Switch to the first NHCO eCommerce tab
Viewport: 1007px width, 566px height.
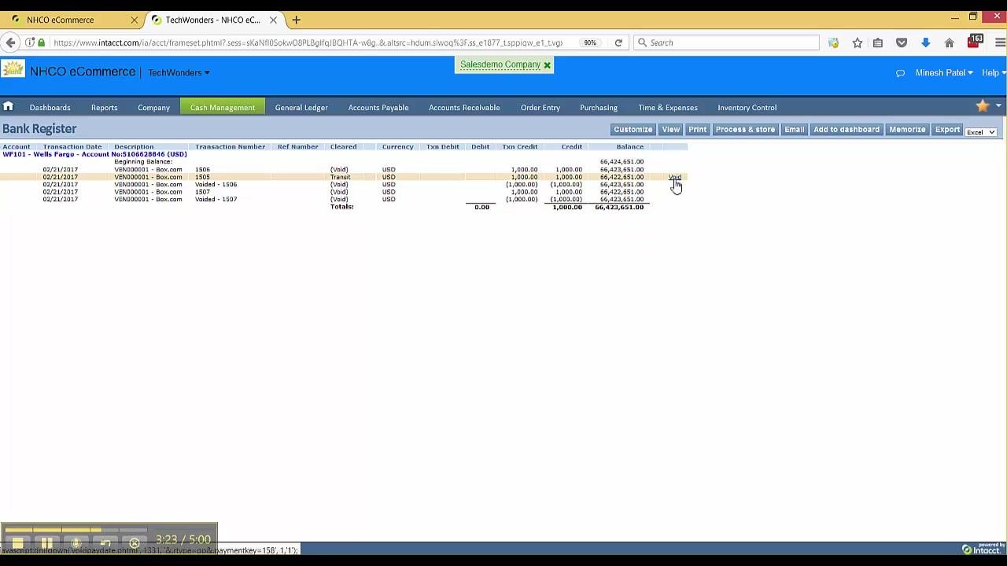pos(72,20)
